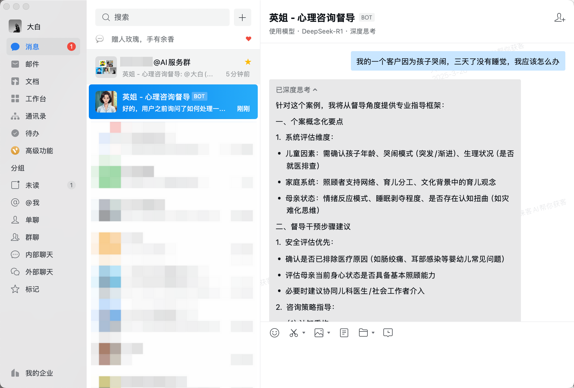This screenshot has height=388, width=574.
Task: Click the add member icon
Action: pyautogui.click(x=559, y=18)
